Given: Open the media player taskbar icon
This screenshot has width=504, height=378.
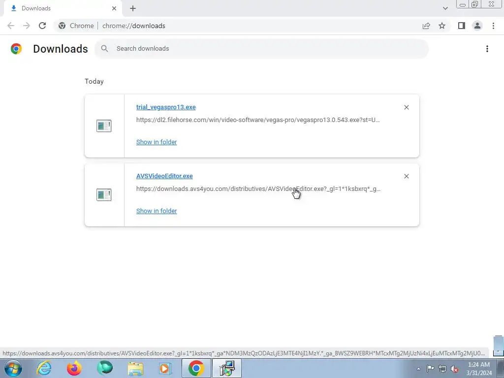Looking at the screenshot, I should (166, 368).
